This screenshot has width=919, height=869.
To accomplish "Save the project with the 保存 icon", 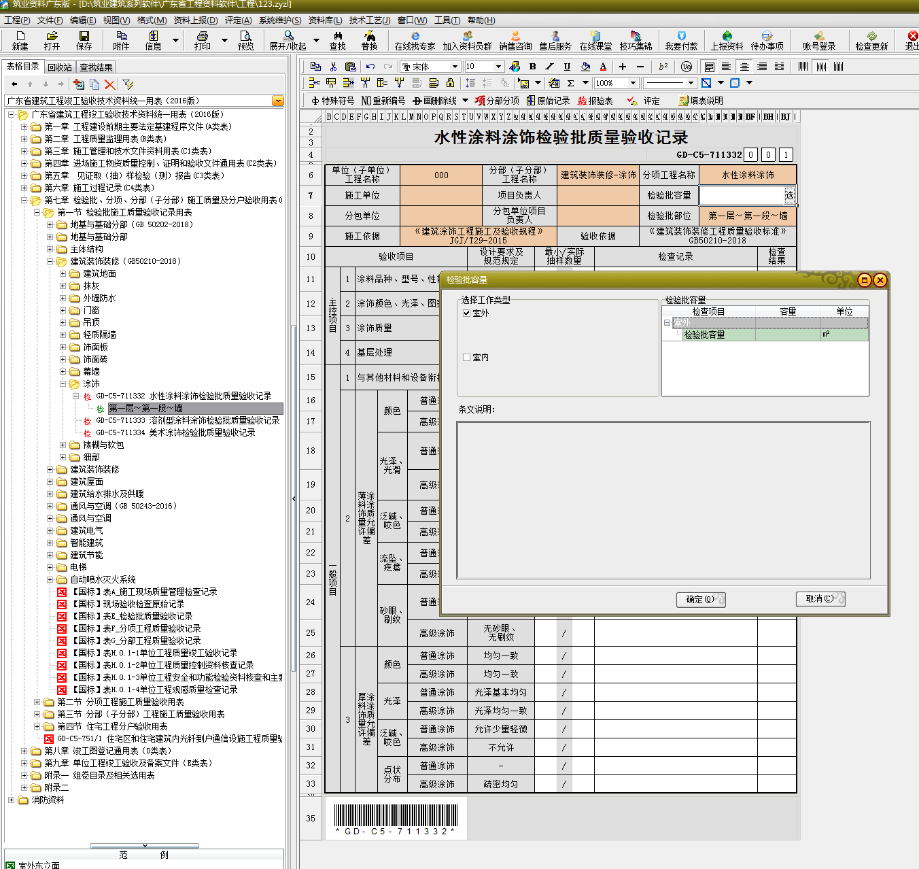I will point(84,40).
